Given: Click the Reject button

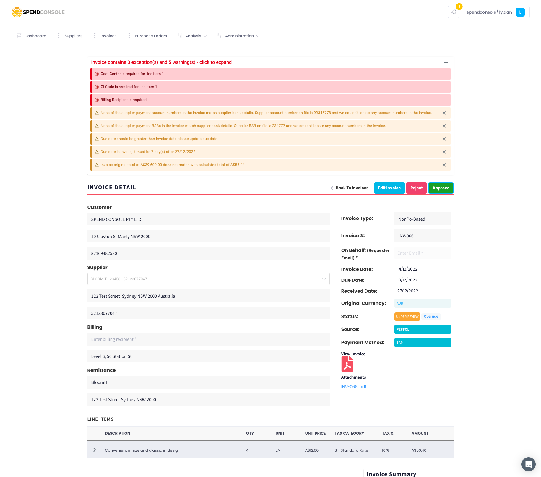Looking at the screenshot, I should pyautogui.click(x=416, y=188).
